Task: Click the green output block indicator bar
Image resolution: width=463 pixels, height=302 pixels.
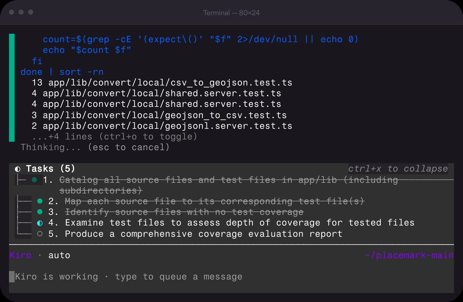Action: click(x=12, y=87)
